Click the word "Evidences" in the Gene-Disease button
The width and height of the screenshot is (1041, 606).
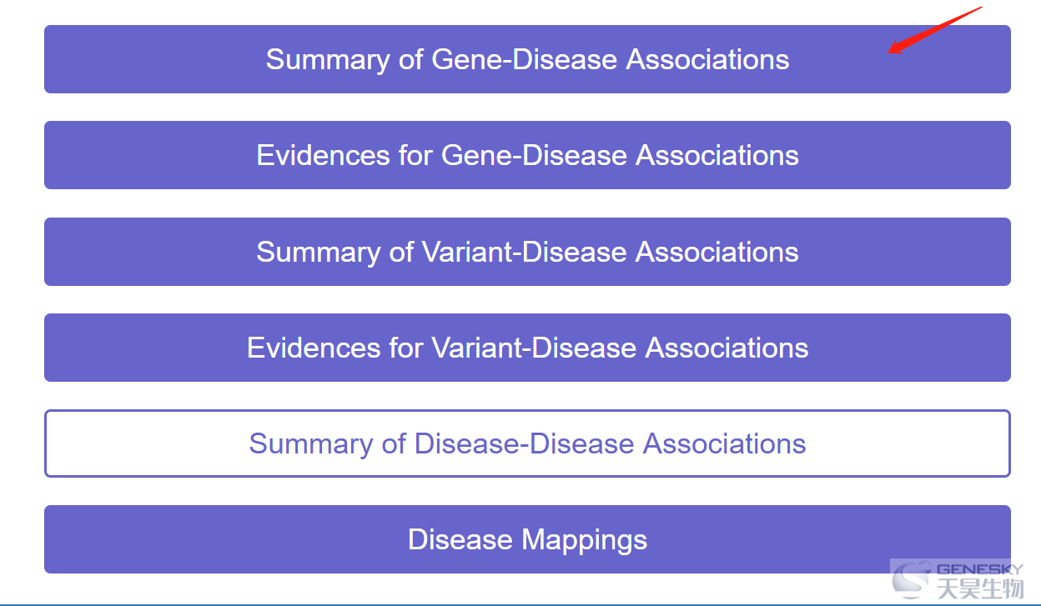click(324, 155)
